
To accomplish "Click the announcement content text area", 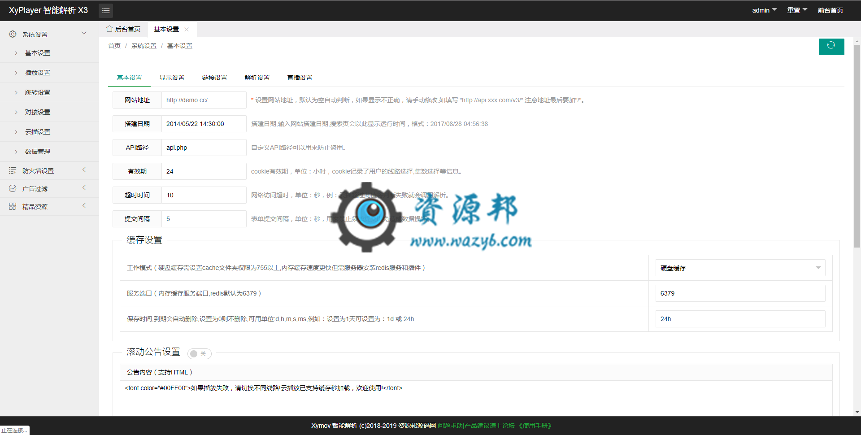I will point(476,398).
